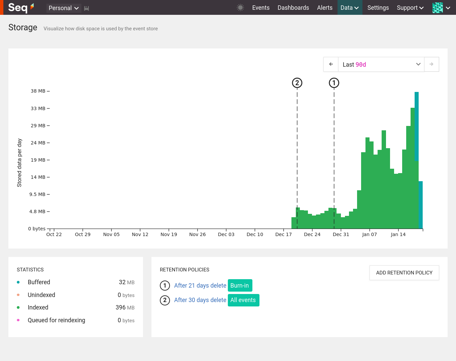The image size is (456, 361).
Task: Step back to the previous time range
Action: [331, 64]
